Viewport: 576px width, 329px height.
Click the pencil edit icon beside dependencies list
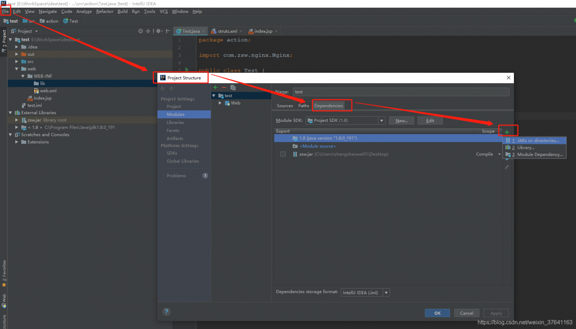[x=507, y=167]
